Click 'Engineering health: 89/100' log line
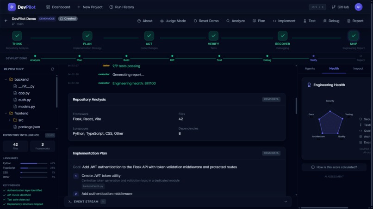 [134, 83]
